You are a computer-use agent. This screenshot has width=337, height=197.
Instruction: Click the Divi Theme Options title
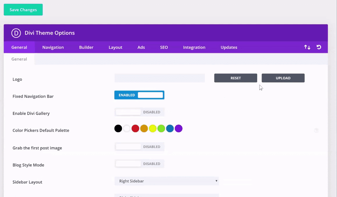coord(50,33)
